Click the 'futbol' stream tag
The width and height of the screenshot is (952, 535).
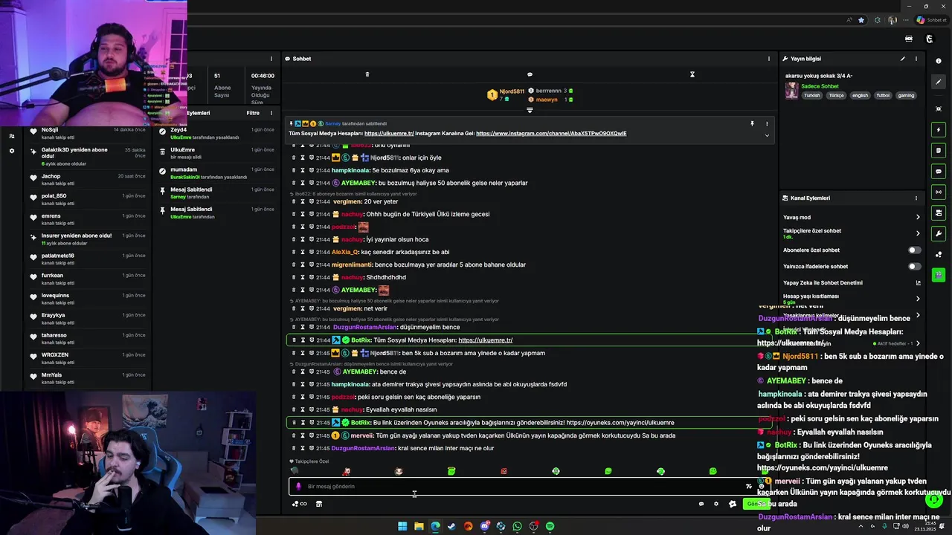click(883, 95)
